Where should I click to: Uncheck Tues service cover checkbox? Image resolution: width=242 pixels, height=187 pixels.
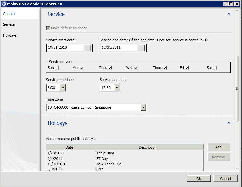pyautogui.click(x=110, y=68)
